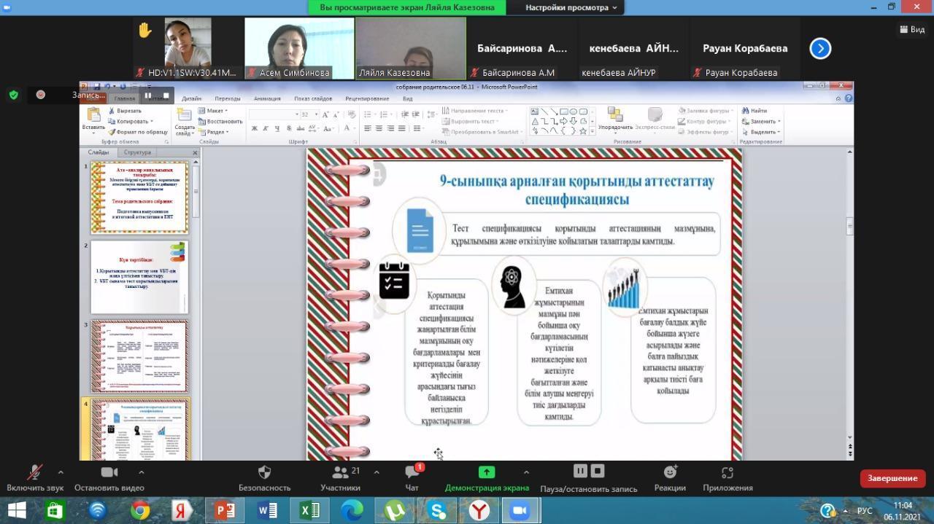The width and height of the screenshot is (934, 524).
Task: Toggle underline Ч formatting
Action: [277, 128]
